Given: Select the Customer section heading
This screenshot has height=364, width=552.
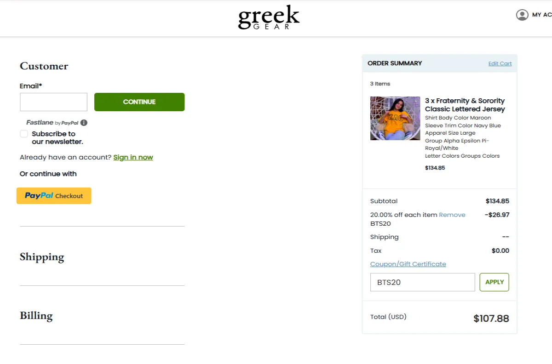Looking at the screenshot, I should click(44, 66).
